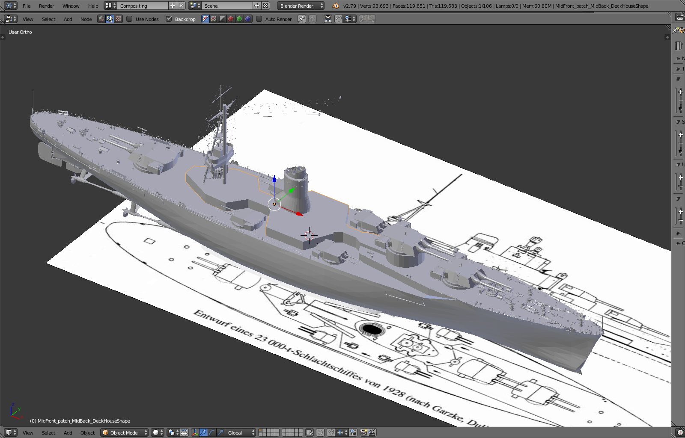Open the File menu
The width and height of the screenshot is (685, 438).
pyautogui.click(x=27, y=6)
